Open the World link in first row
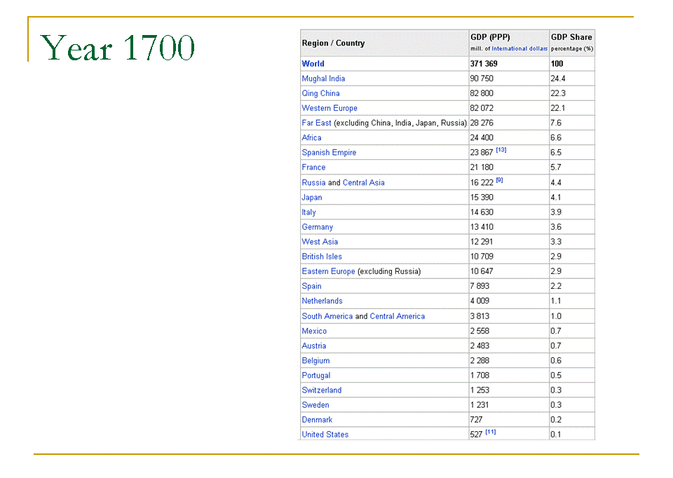This screenshot has height=478, width=673. click(x=313, y=64)
